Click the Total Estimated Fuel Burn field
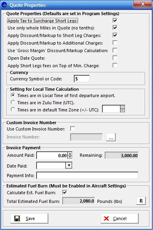Screen dimensions: 153x230 [78, 201]
